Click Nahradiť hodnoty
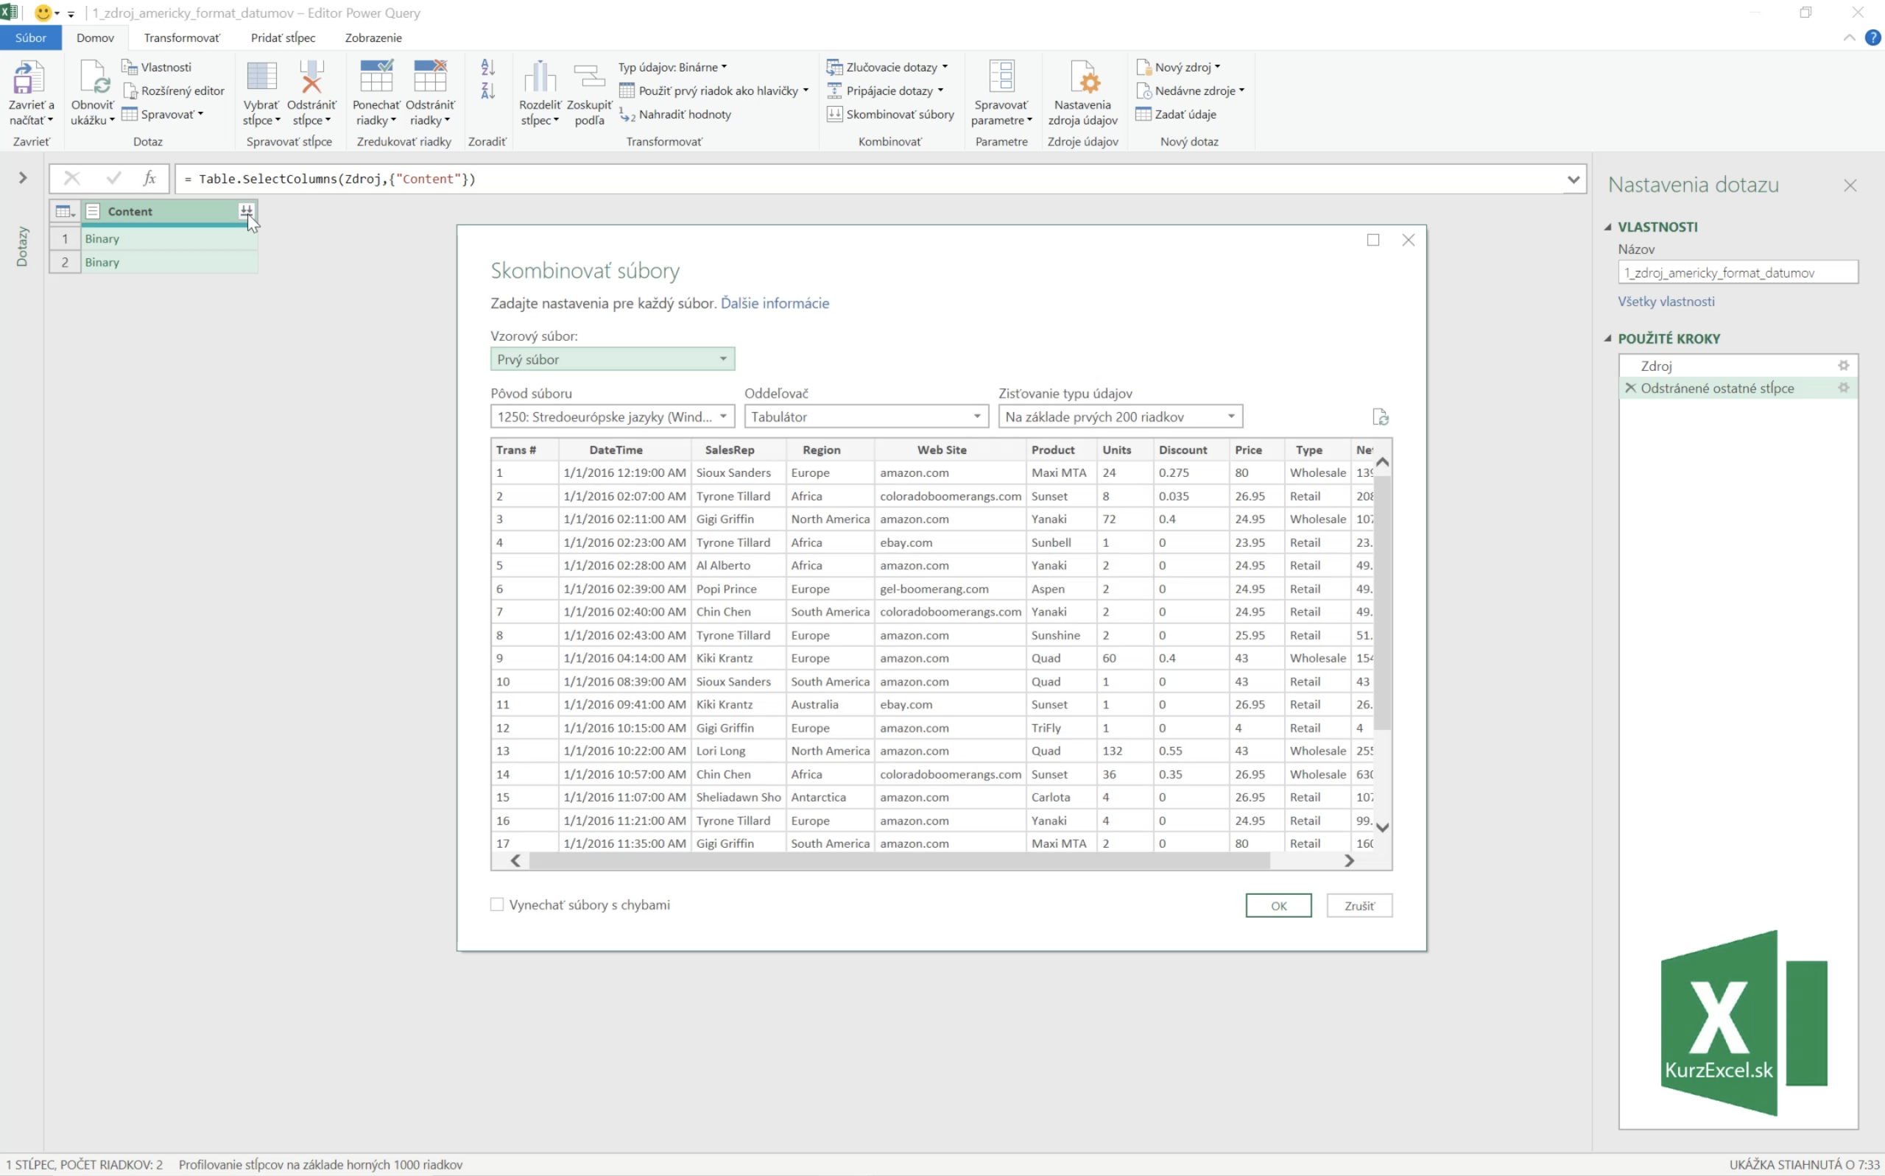Screen dimensions: 1885x1176 click(x=675, y=114)
